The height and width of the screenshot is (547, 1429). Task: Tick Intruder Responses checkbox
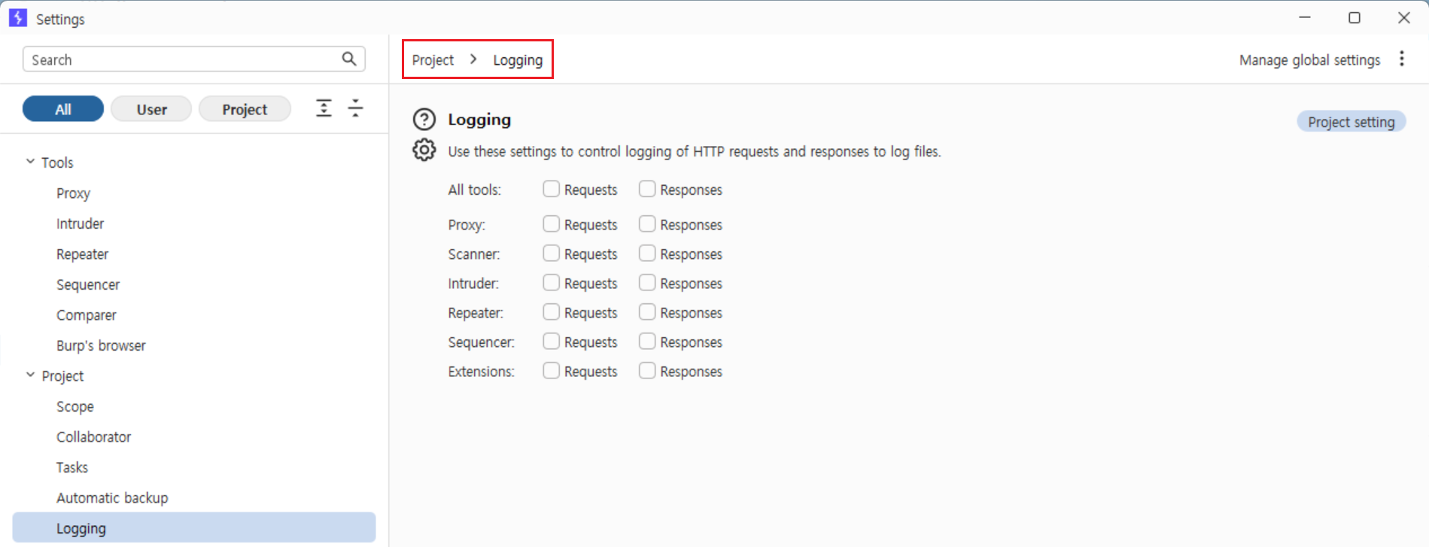click(647, 282)
